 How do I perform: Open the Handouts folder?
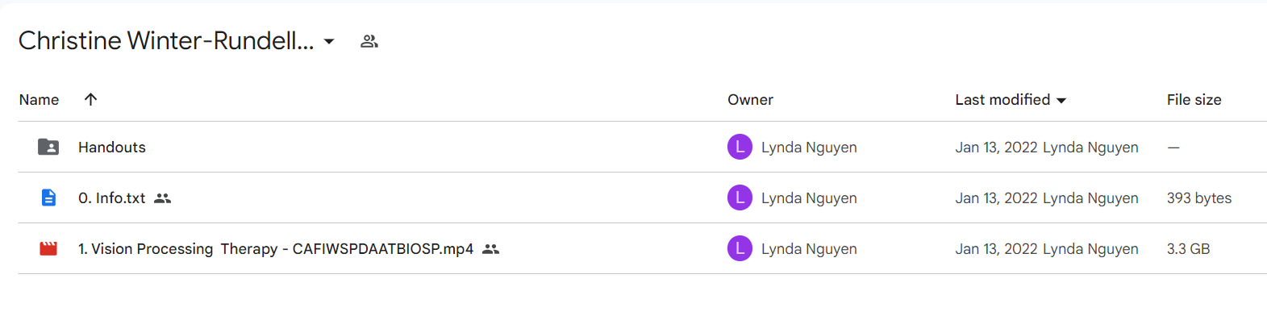(112, 148)
